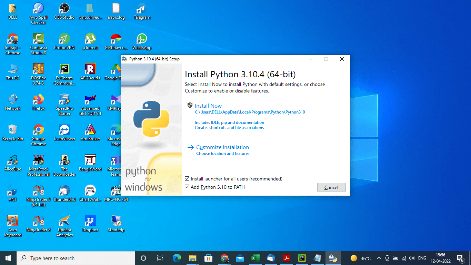Toggle Add Python 3.10 to PATH
Screen dimensions: 471x265
coord(187,187)
